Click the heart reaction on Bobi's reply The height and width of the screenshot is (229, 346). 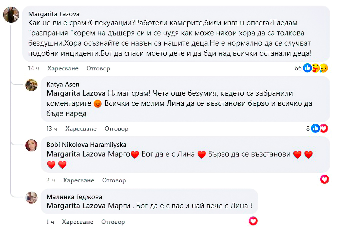coord(324,180)
